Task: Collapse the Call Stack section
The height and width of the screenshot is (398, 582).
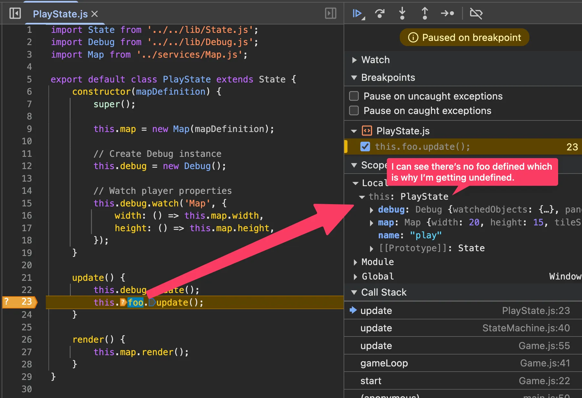Action: tap(354, 292)
